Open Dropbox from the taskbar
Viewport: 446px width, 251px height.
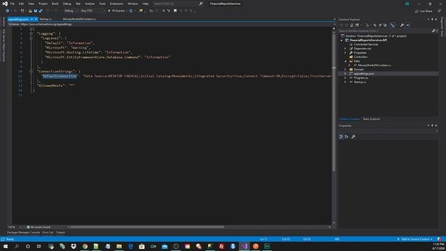(73, 246)
